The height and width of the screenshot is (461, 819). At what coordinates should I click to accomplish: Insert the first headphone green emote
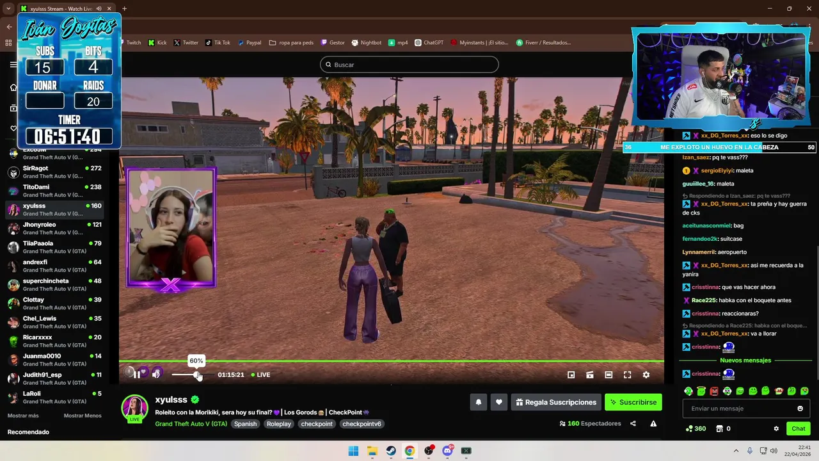click(688, 391)
